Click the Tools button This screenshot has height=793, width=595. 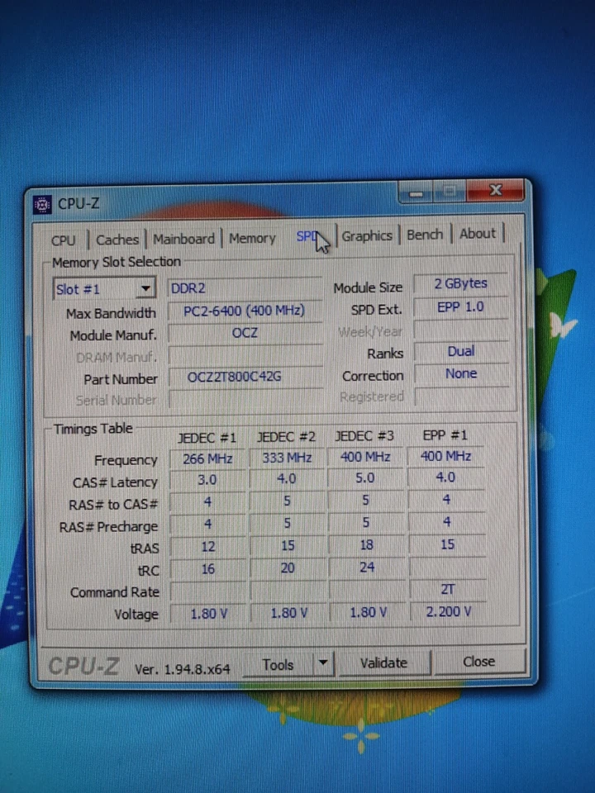[x=278, y=664]
